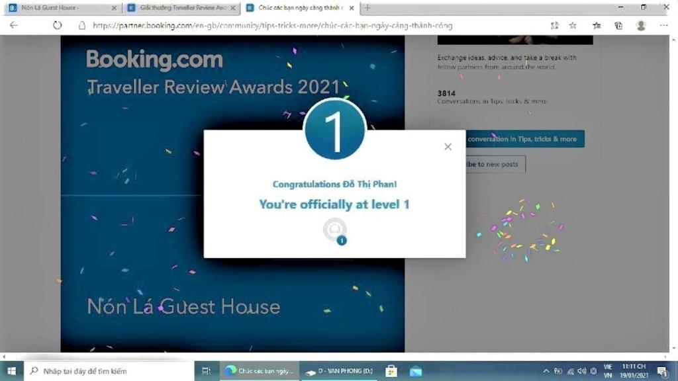The width and height of the screenshot is (678, 381).
Task: Reload the page with the refresh icon
Action: 58,26
